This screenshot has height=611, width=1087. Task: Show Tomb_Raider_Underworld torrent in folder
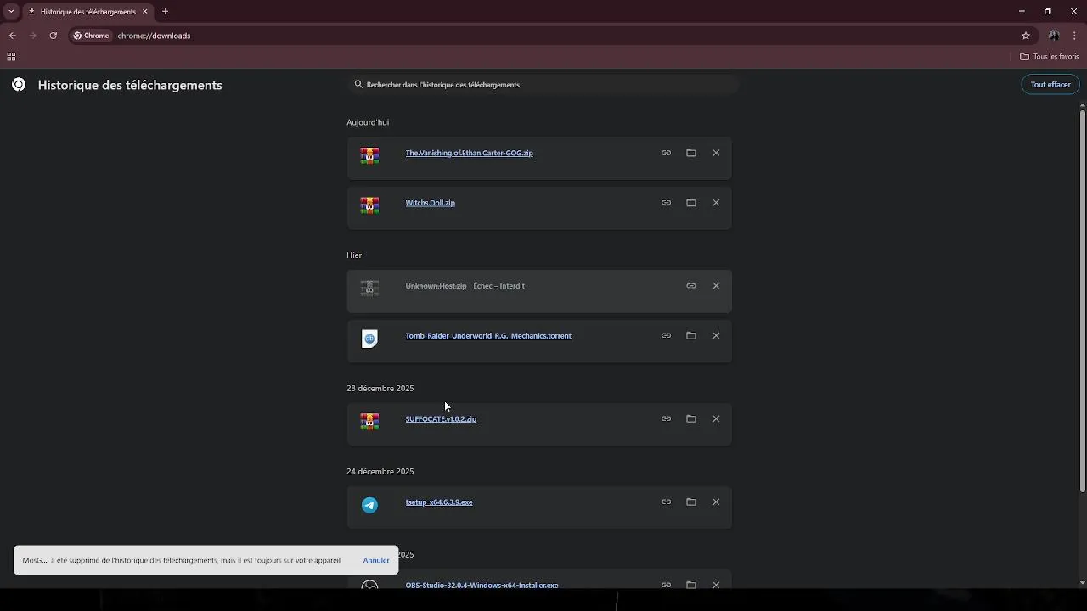(691, 335)
